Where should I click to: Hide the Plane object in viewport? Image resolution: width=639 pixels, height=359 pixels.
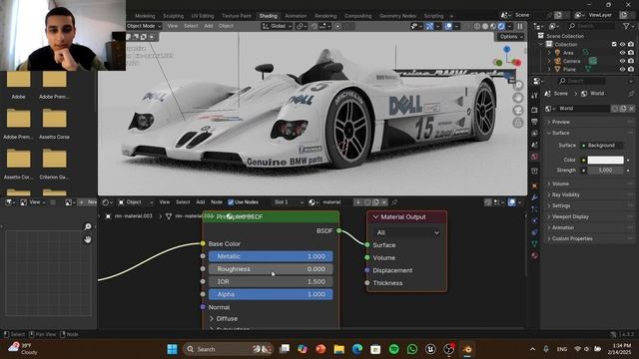tap(623, 69)
